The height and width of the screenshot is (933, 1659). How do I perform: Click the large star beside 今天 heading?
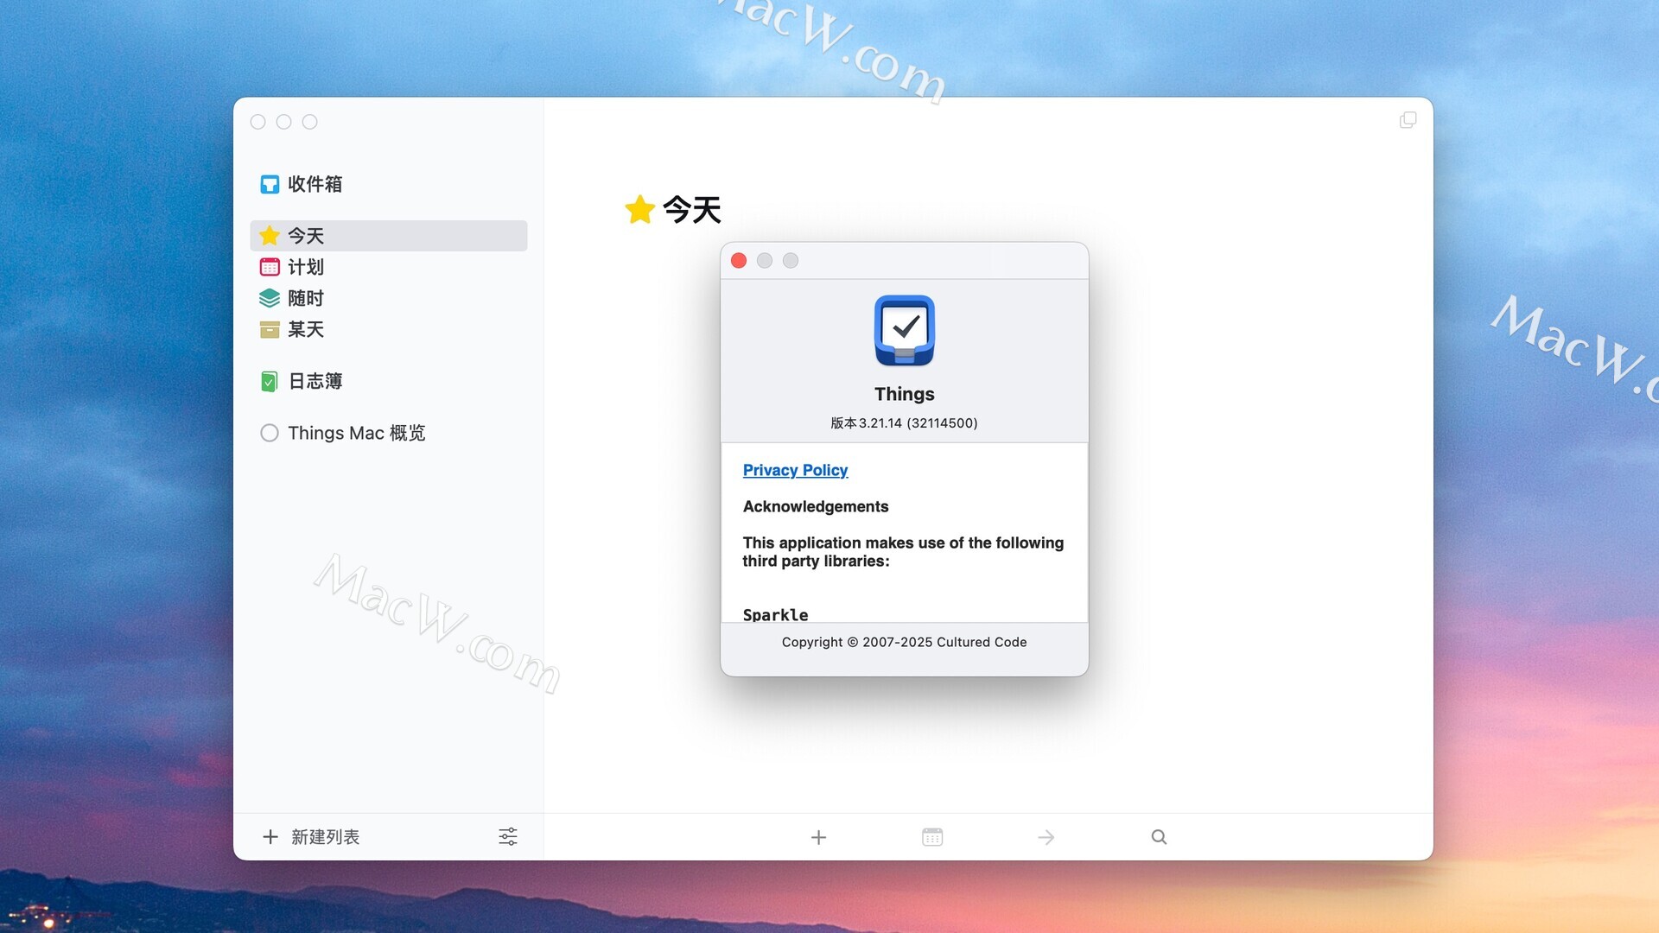(x=640, y=209)
